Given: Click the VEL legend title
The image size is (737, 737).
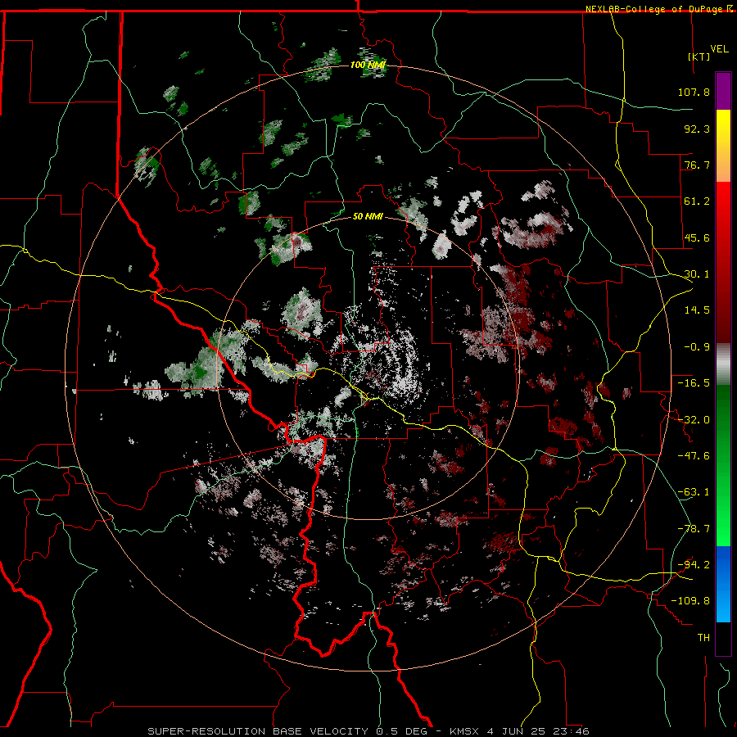Looking at the screenshot, I should (x=720, y=49).
